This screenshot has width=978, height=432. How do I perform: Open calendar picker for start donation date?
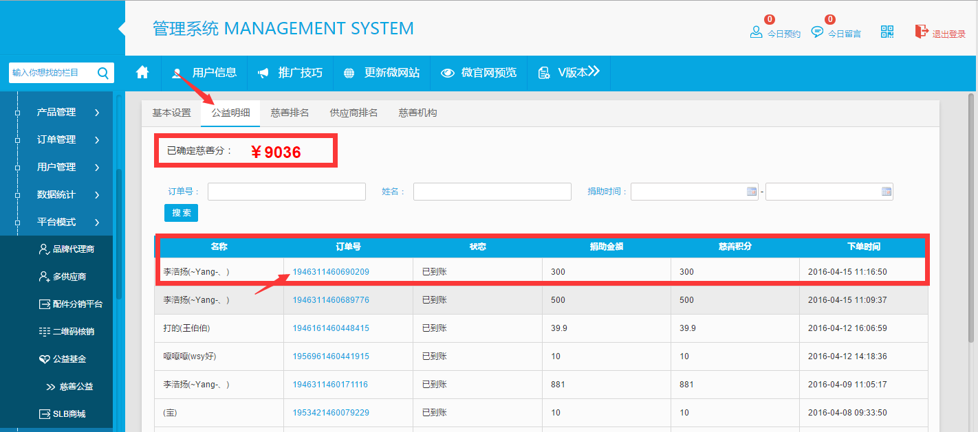click(x=752, y=192)
